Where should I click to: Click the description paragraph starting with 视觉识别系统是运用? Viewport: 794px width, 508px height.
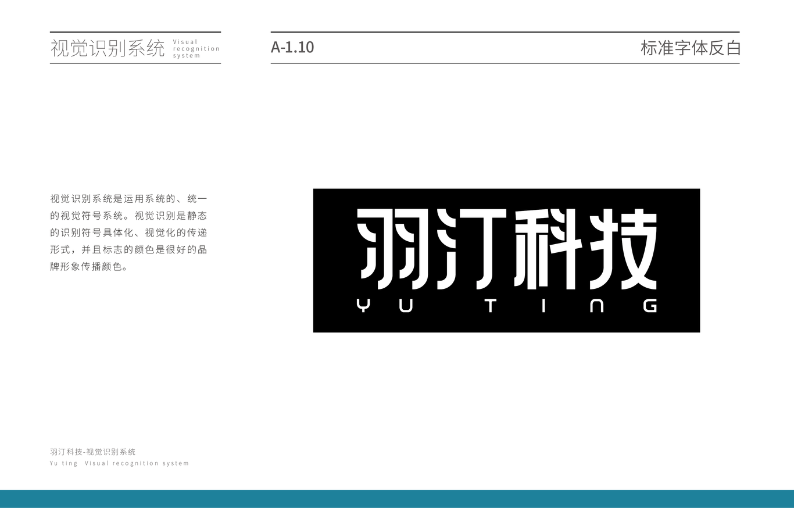coord(128,233)
